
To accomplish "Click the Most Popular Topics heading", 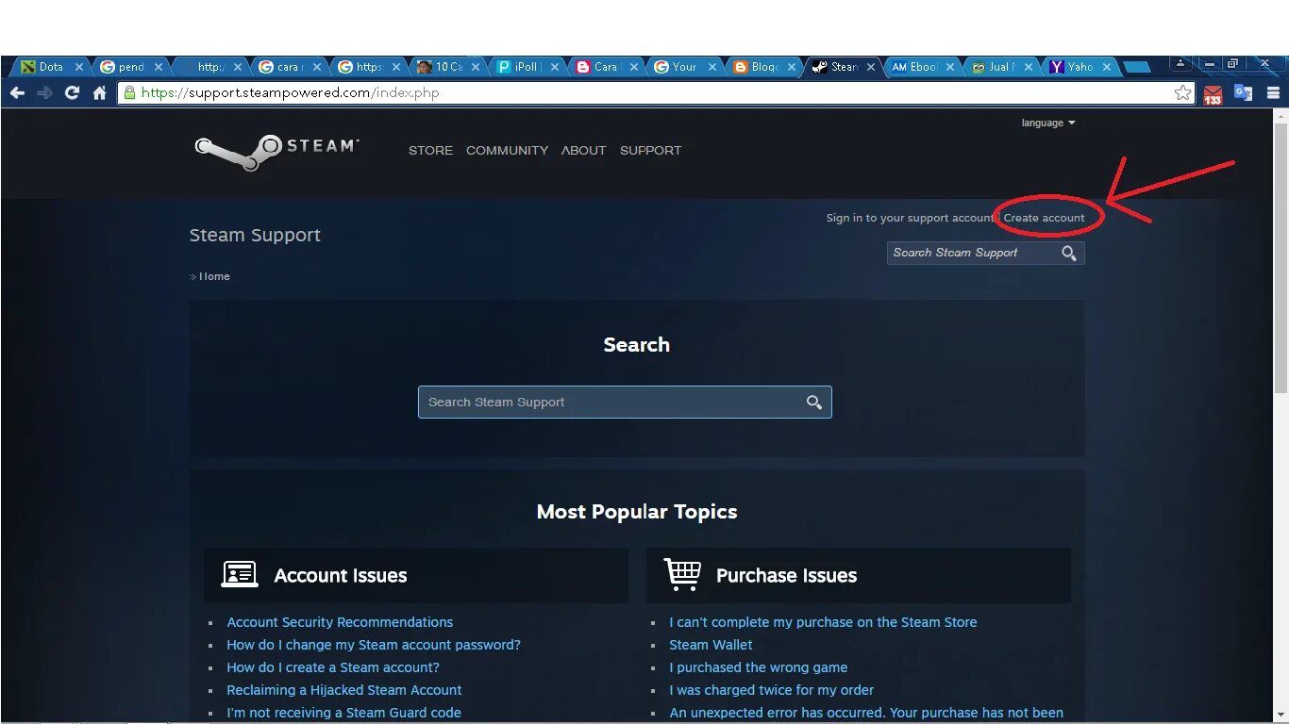I will 637,512.
